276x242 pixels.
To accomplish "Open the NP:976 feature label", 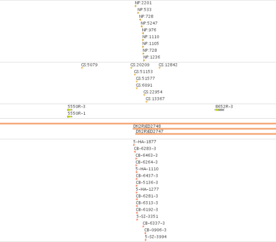I will [x=149, y=30].
